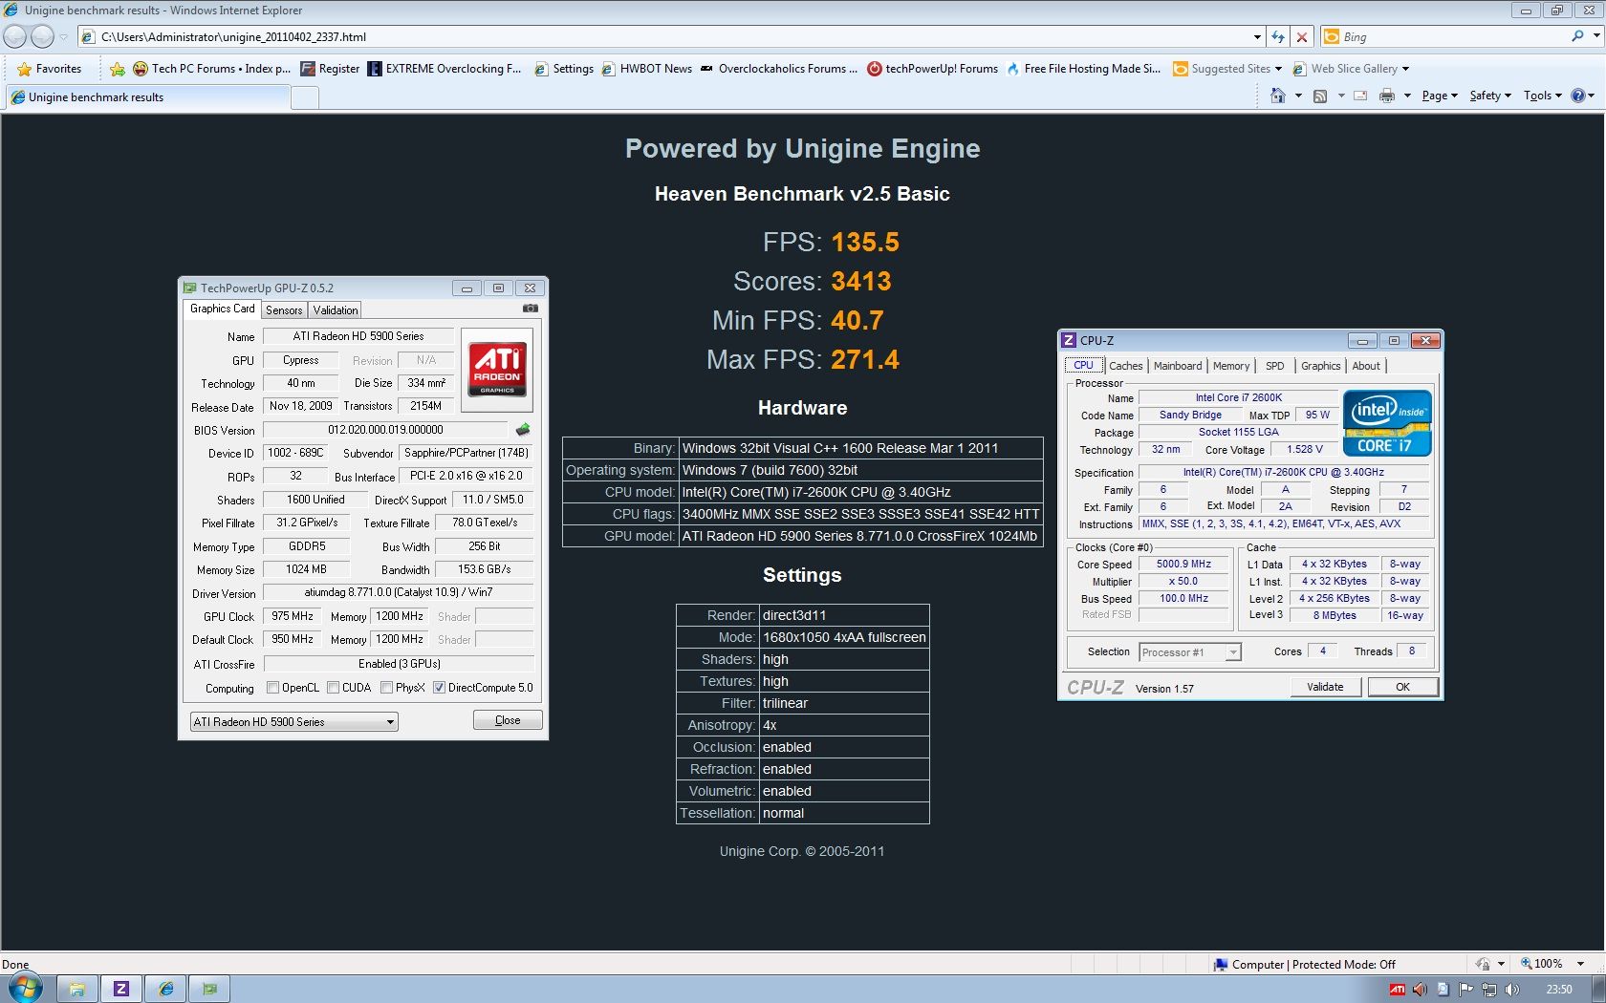
Task: Open the Memory tab in CPU-Z
Action: click(1231, 366)
